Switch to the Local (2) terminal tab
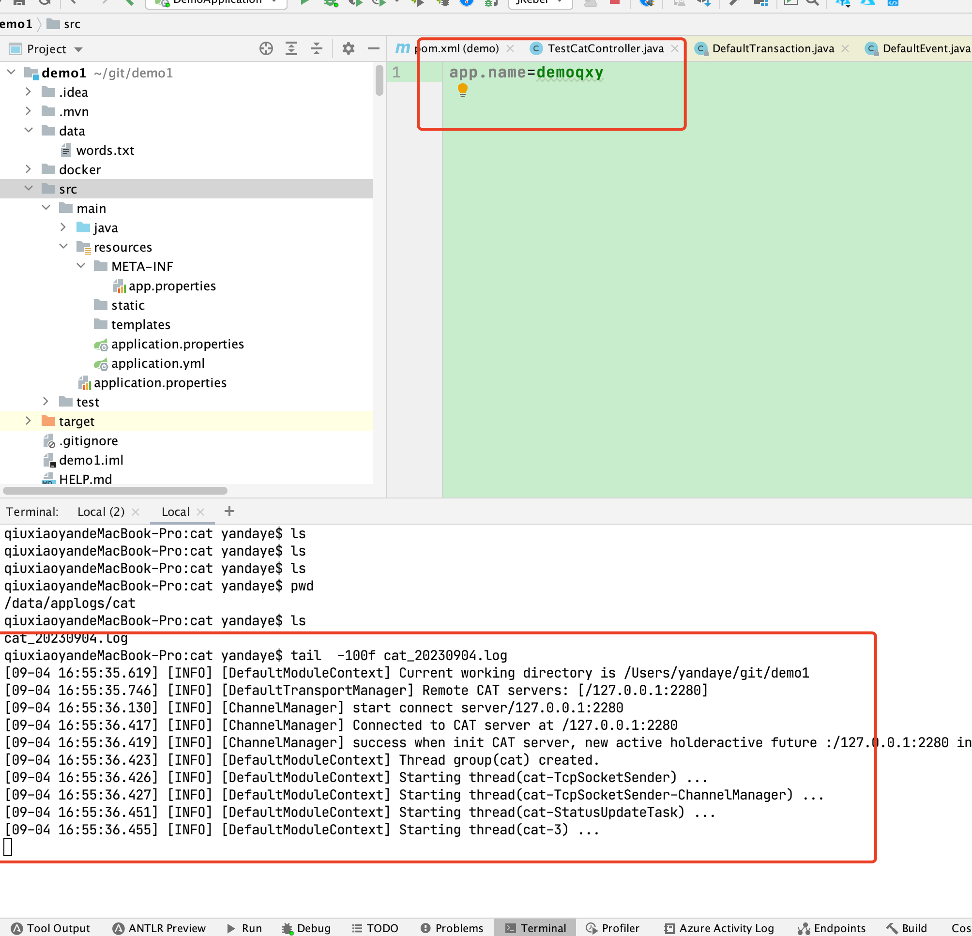Viewport: 972px width, 936px height. pyautogui.click(x=101, y=512)
